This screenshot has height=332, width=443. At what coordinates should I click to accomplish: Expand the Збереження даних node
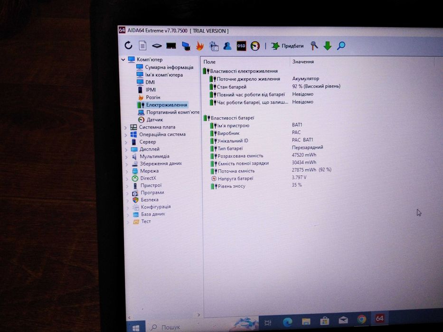[x=127, y=164]
